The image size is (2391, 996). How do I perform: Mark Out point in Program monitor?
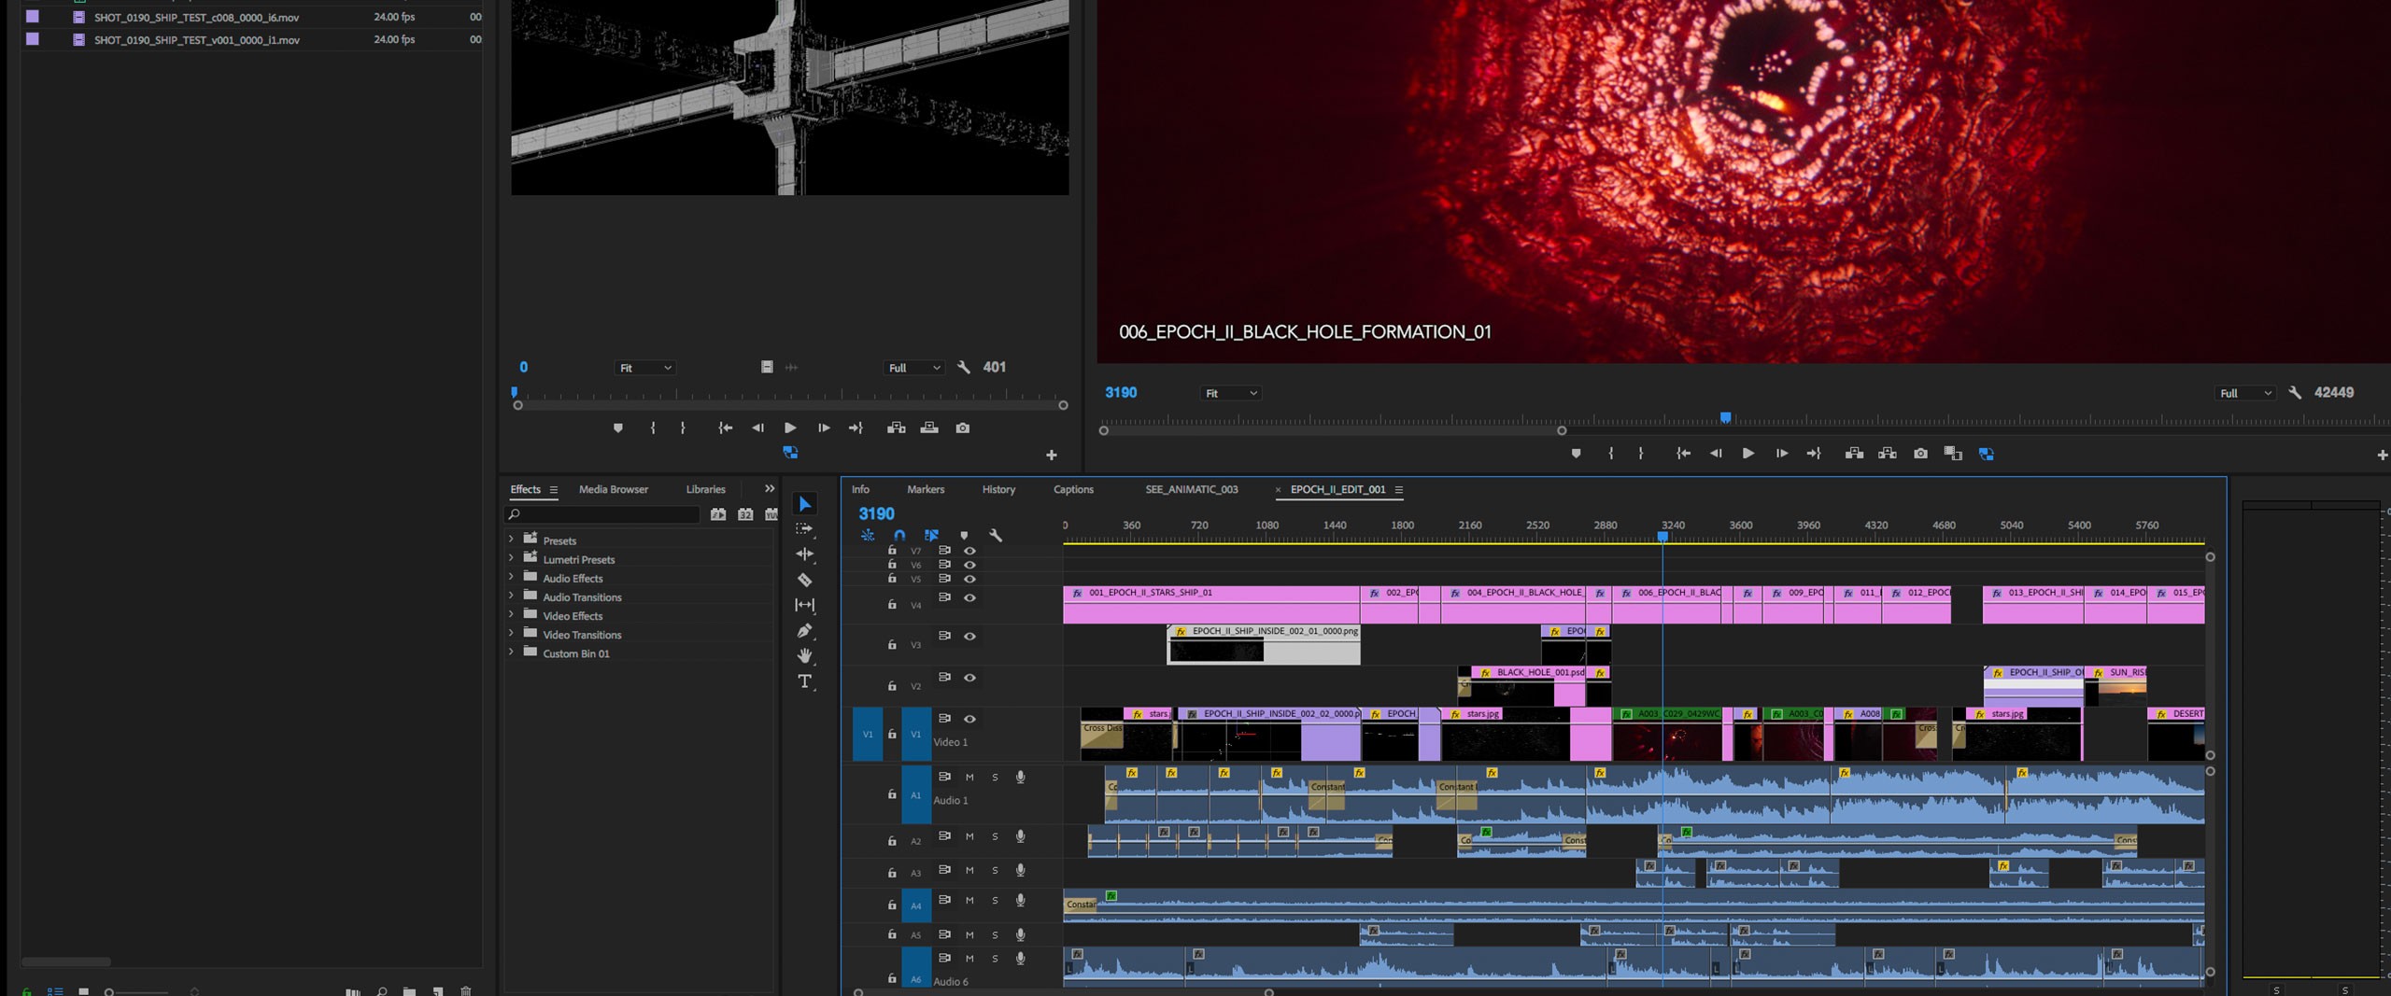(x=1641, y=454)
